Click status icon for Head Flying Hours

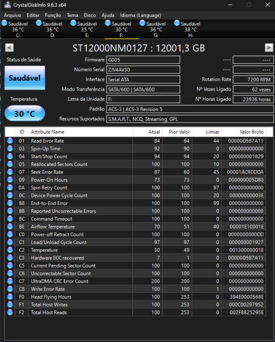(x=10, y=297)
